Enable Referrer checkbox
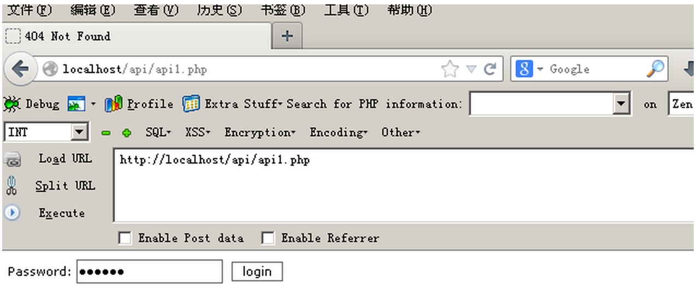The image size is (697, 302). pos(268,238)
